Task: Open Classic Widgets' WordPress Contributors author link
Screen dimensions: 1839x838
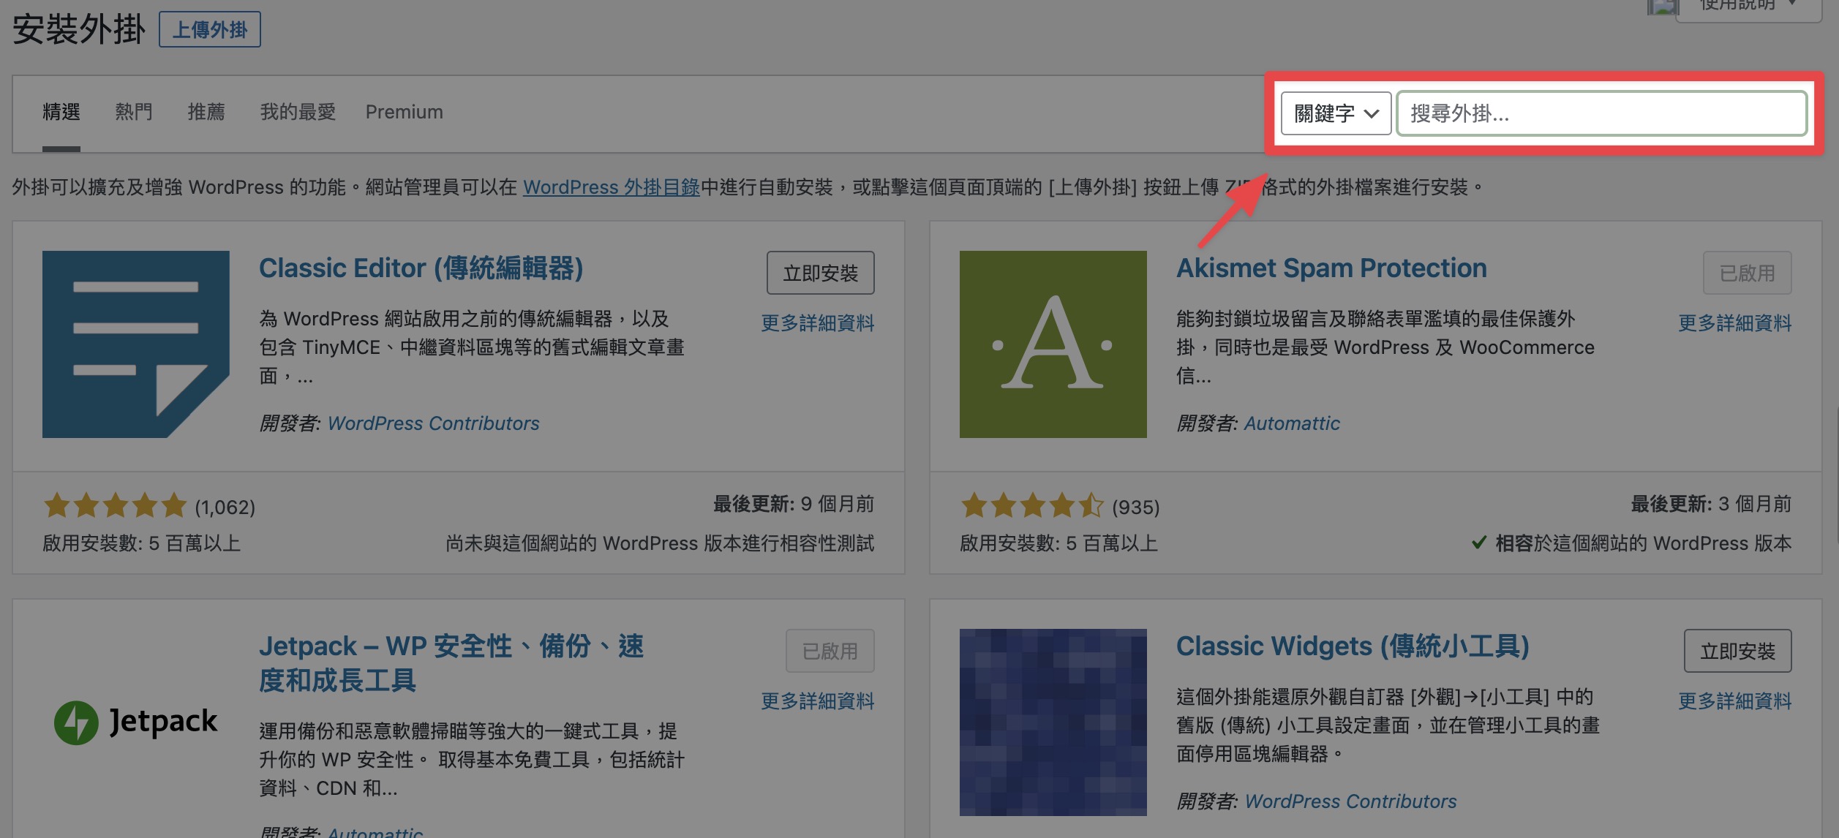Action: coord(1351,801)
